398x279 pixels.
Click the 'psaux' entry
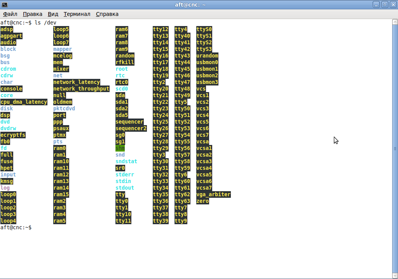point(61,128)
